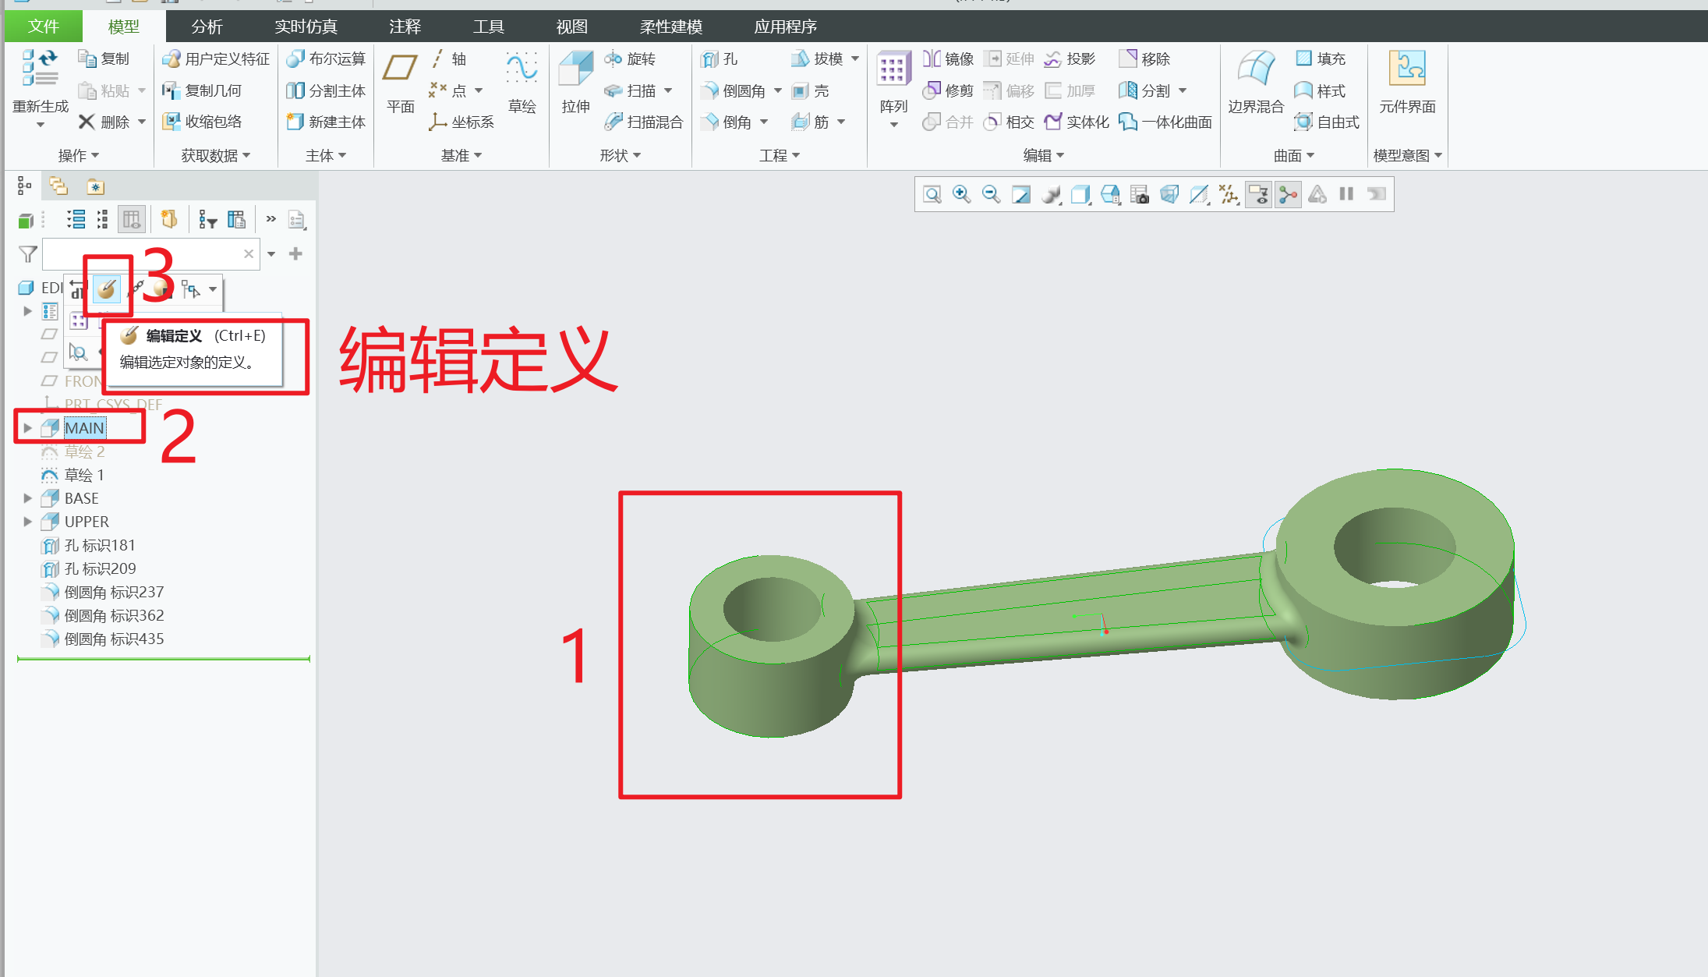The width and height of the screenshot is (1708, 977).
Task: Expand the UPPER feature in model tree
Action: 27,522
